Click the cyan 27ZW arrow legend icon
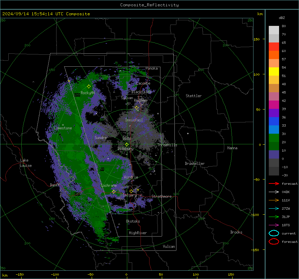This screenshot has width=299, height=279. point(274,209)
